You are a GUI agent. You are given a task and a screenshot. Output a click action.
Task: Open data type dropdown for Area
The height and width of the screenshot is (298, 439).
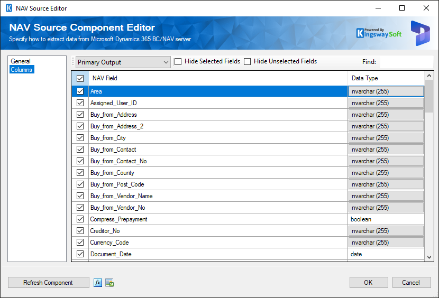point(386,91)
